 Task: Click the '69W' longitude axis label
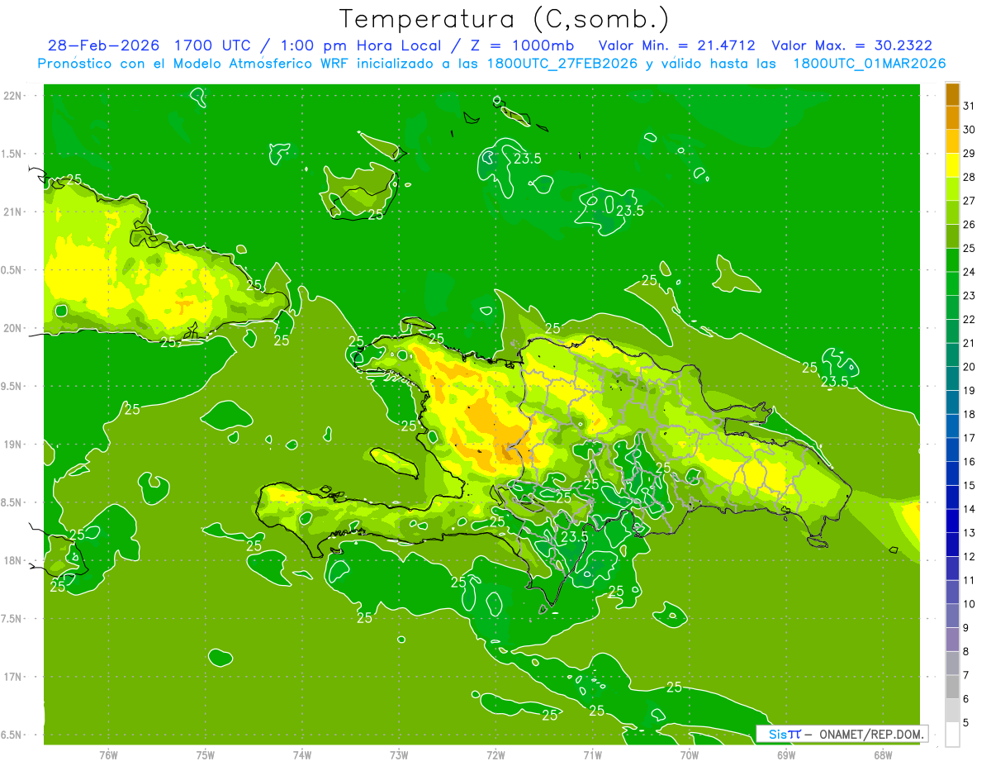786,754
